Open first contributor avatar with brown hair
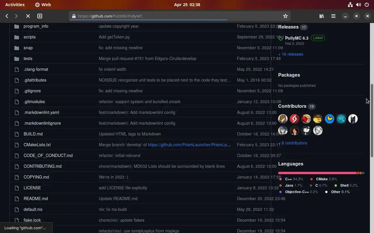 [x=283, y=119]
